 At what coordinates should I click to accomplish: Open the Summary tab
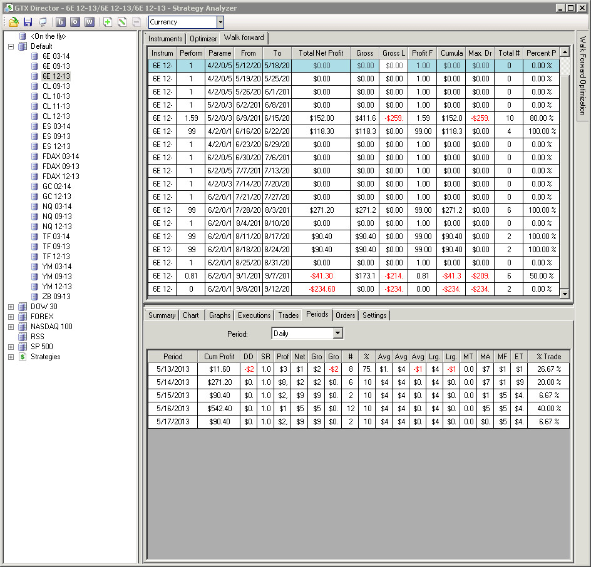(162, 315)
